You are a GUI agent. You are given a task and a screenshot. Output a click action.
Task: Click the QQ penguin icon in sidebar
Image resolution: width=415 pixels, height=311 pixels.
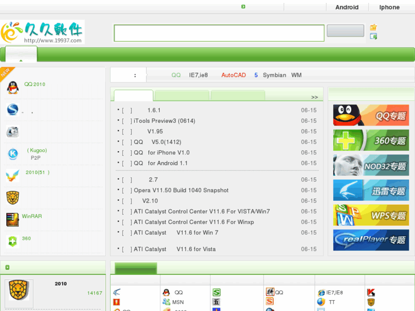pyautogui.click(x=13, y=88)
